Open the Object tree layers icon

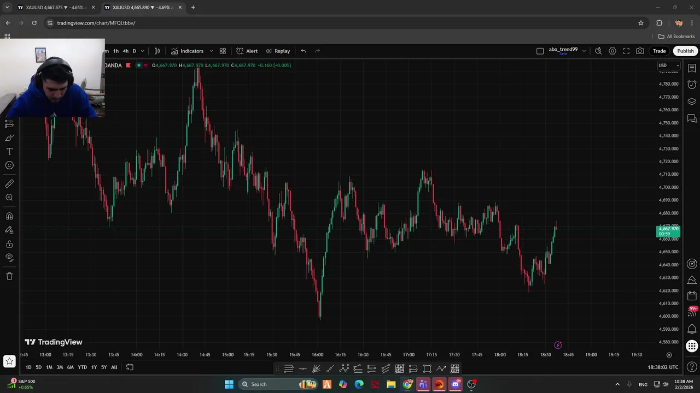coord(692,102)
